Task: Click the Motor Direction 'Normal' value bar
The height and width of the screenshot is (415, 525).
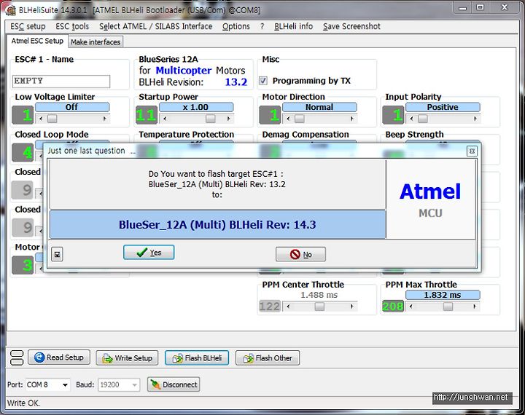Action: 319,107
